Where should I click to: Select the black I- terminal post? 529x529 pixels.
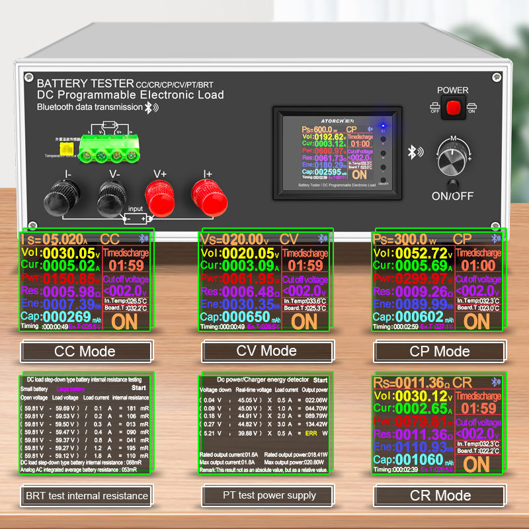click(61, 198)
